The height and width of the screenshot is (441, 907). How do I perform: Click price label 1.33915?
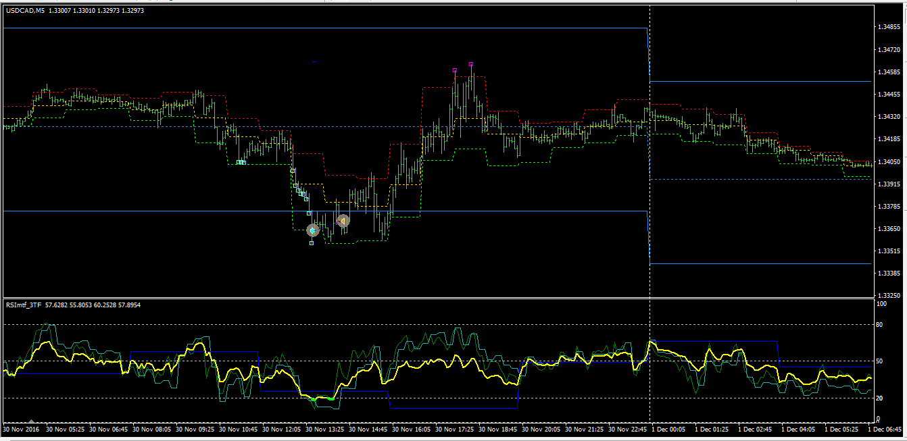pyautogui.click(x=888, y=184)
